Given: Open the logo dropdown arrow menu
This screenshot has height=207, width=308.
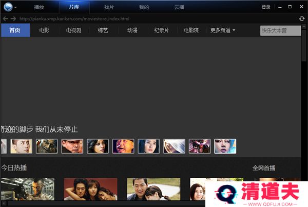Looking at the screenshot, I should click(x=15, y=8).
